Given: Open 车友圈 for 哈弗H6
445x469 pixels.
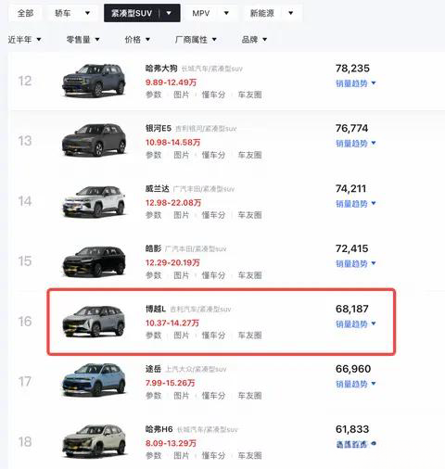Looking at the screenshot, I should coord(249,455).
